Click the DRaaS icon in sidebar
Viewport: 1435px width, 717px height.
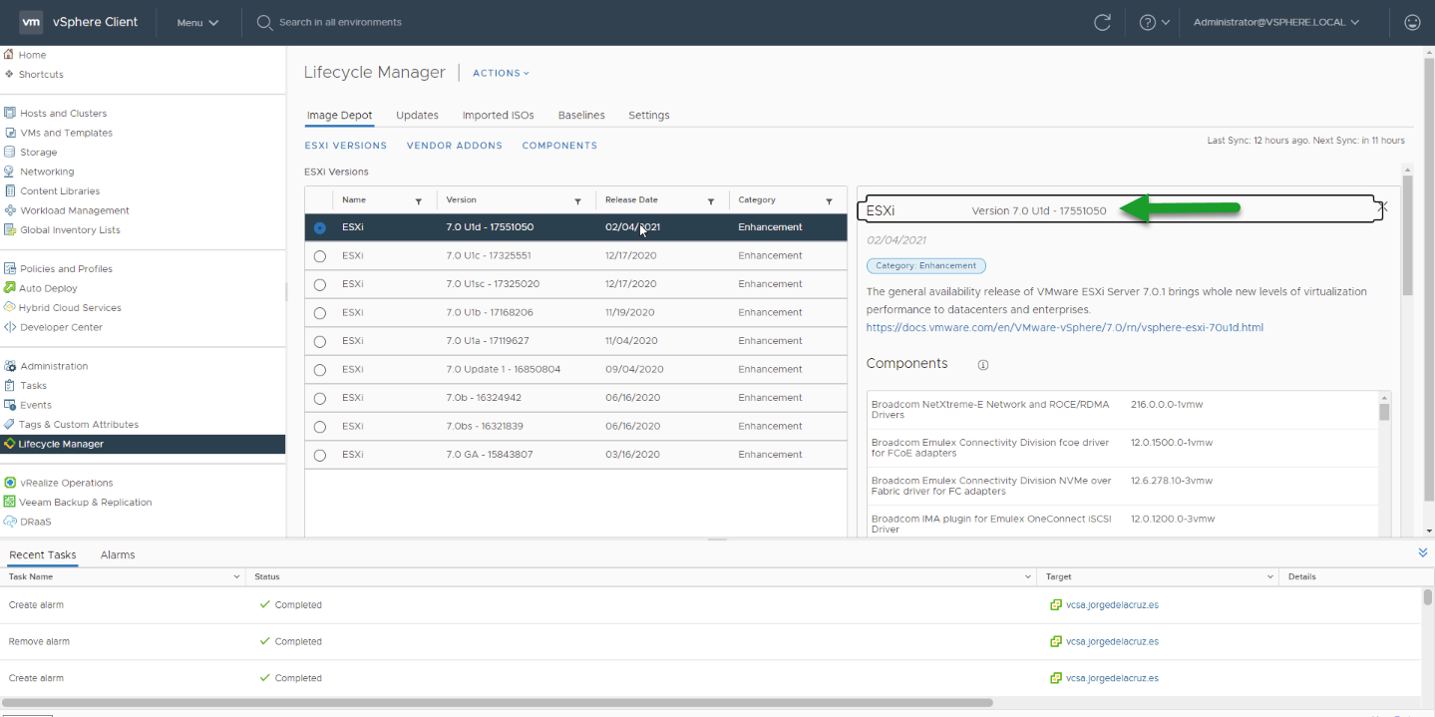click(10, 522)
